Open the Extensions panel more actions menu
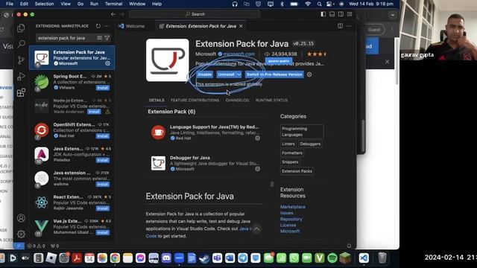Screen dimensions: 477x268 pos(107,26)
